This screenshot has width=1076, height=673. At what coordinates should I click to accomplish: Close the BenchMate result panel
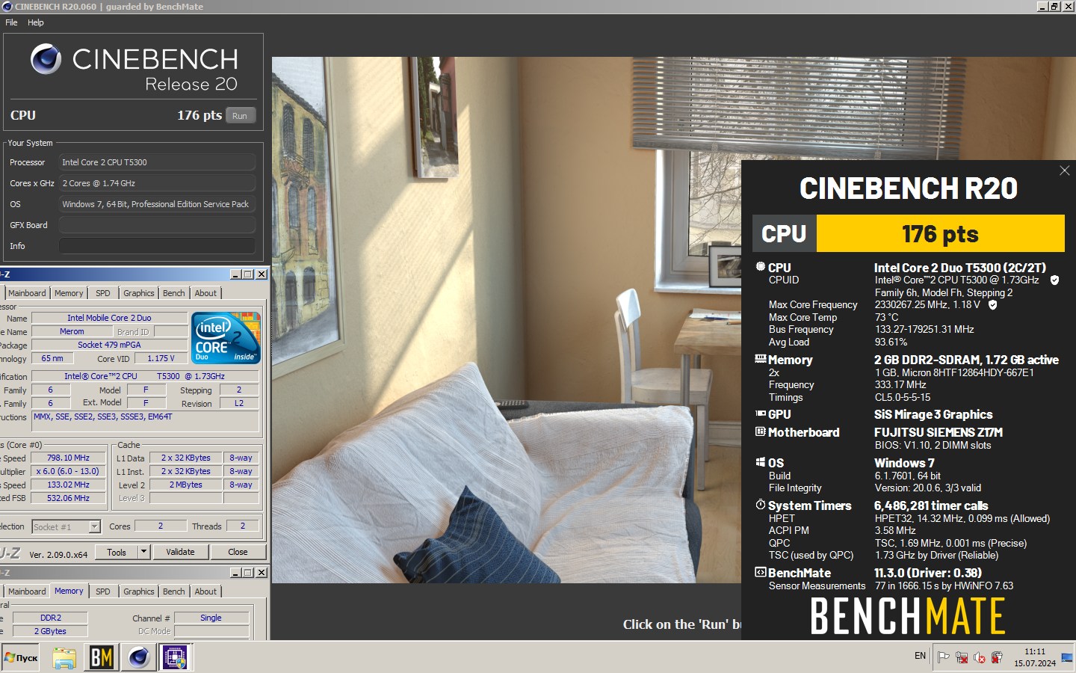pyautogui.click(x=1065, y=170)
